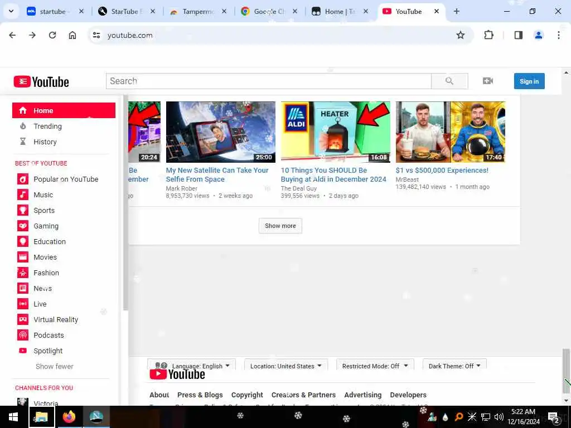Open the browser Extensions puzzle icon
This screenshot has width=571, height=428.
(488, 35)
